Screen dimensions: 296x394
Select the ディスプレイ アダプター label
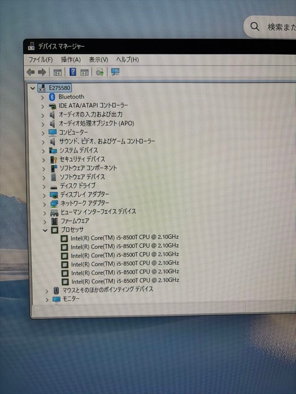84,194
